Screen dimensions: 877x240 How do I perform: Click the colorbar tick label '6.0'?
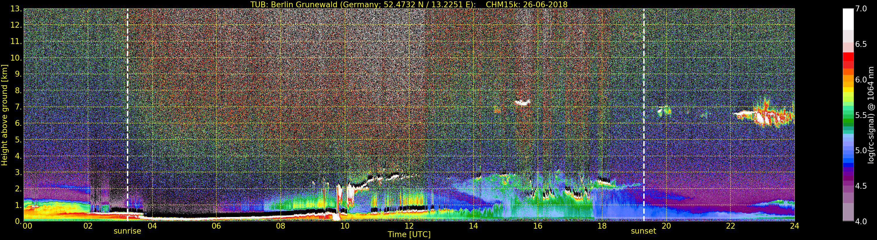pos(861,80)
